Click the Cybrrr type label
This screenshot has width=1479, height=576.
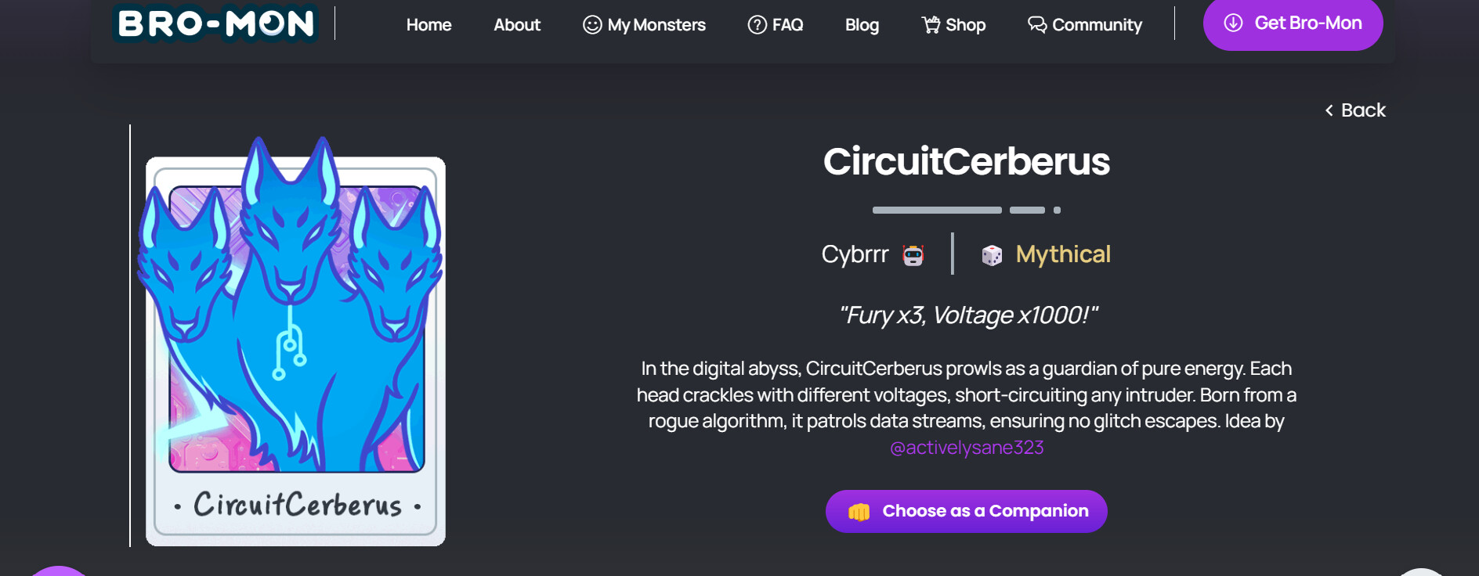pyautogui.click(x=855, y=254)
